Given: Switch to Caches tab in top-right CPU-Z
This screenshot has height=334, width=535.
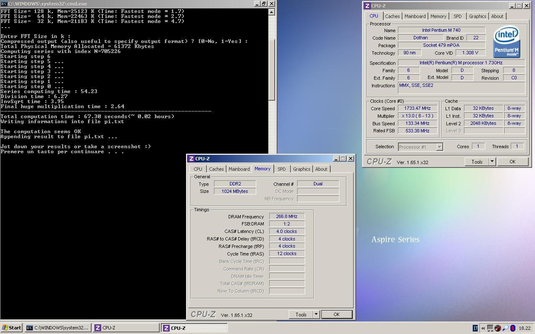Looking at the screenshot, I should [x=392, y=16].
